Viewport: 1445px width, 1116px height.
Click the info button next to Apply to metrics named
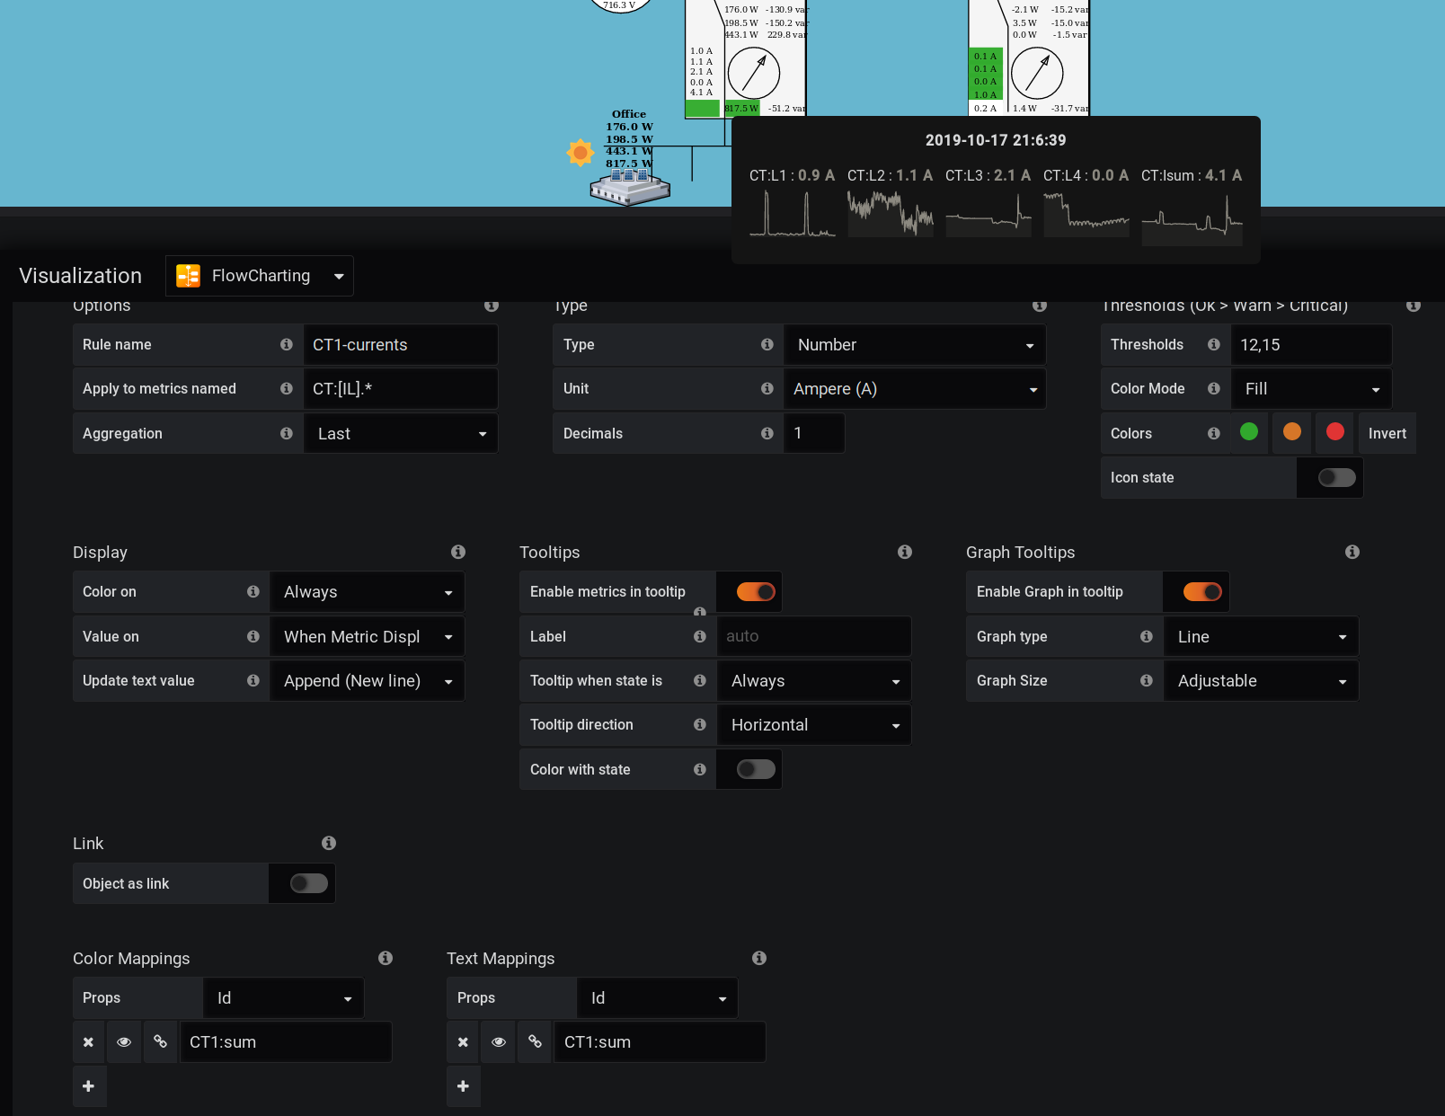tap(287, 388)
